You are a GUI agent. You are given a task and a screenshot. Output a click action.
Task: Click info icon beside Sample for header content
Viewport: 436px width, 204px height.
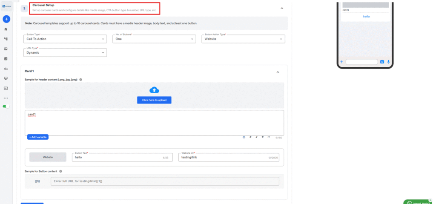click(x=81, y=79)
